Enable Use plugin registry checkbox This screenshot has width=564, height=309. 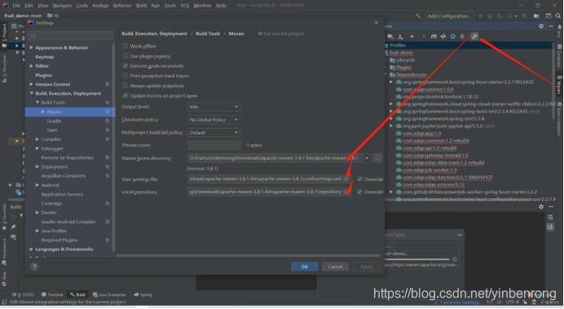126,56
